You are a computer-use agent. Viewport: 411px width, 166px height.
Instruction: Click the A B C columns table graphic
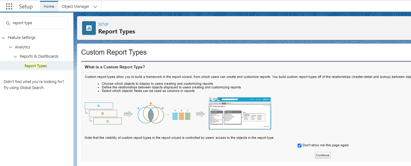(181, 115)
